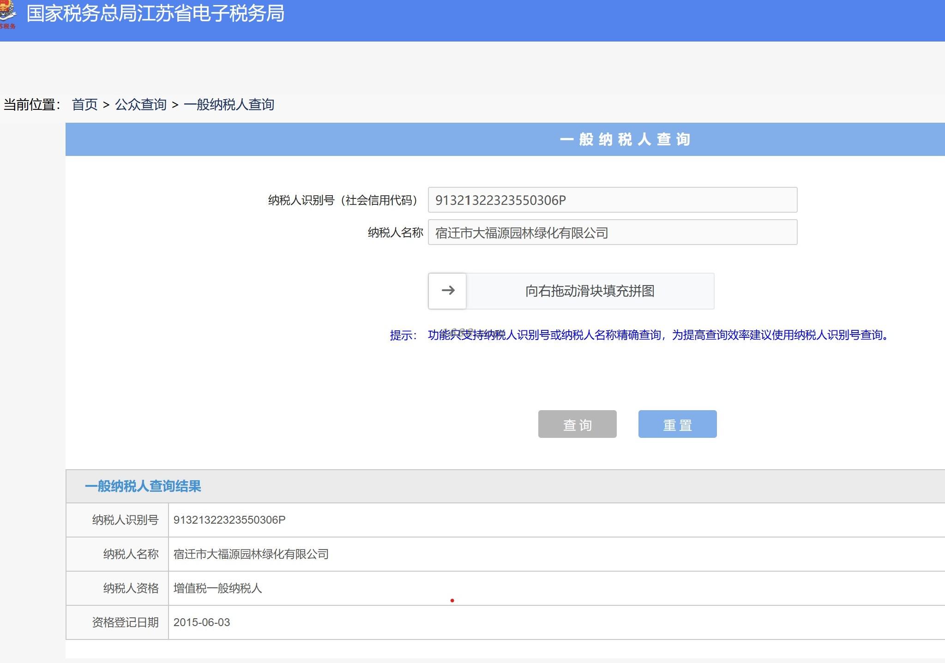
Task: Click the 资格登记日期 row label
Action: click(x=125, y=622)
